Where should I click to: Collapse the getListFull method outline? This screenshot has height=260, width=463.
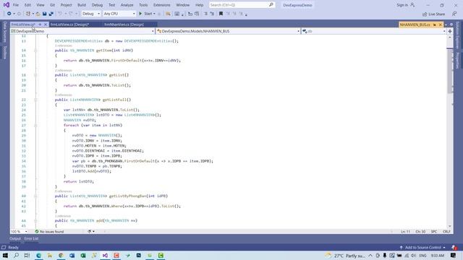[x=35, y=100]
